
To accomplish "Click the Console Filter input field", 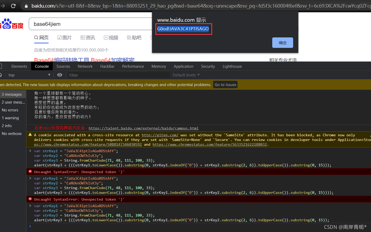I will pos(119,75).
